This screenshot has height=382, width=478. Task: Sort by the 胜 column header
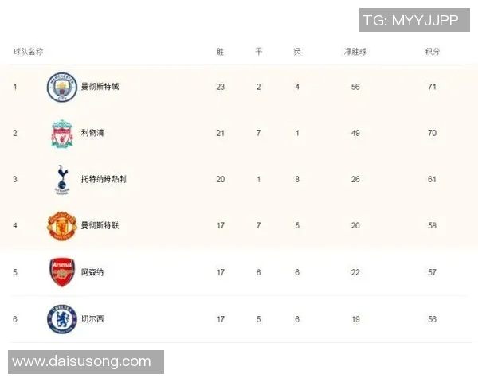click(x=221, y=52)
